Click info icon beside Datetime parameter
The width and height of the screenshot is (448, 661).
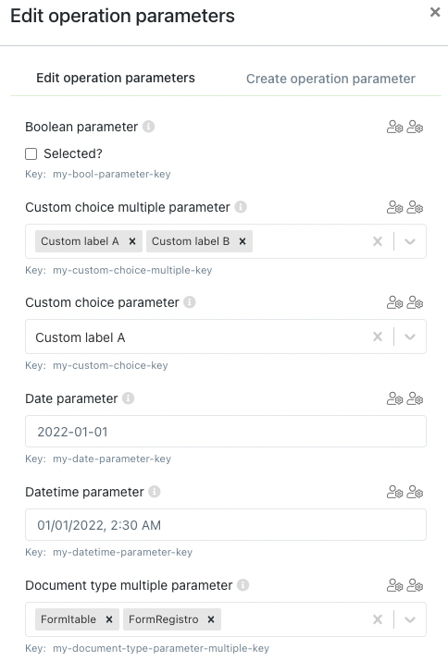point(155,492)
